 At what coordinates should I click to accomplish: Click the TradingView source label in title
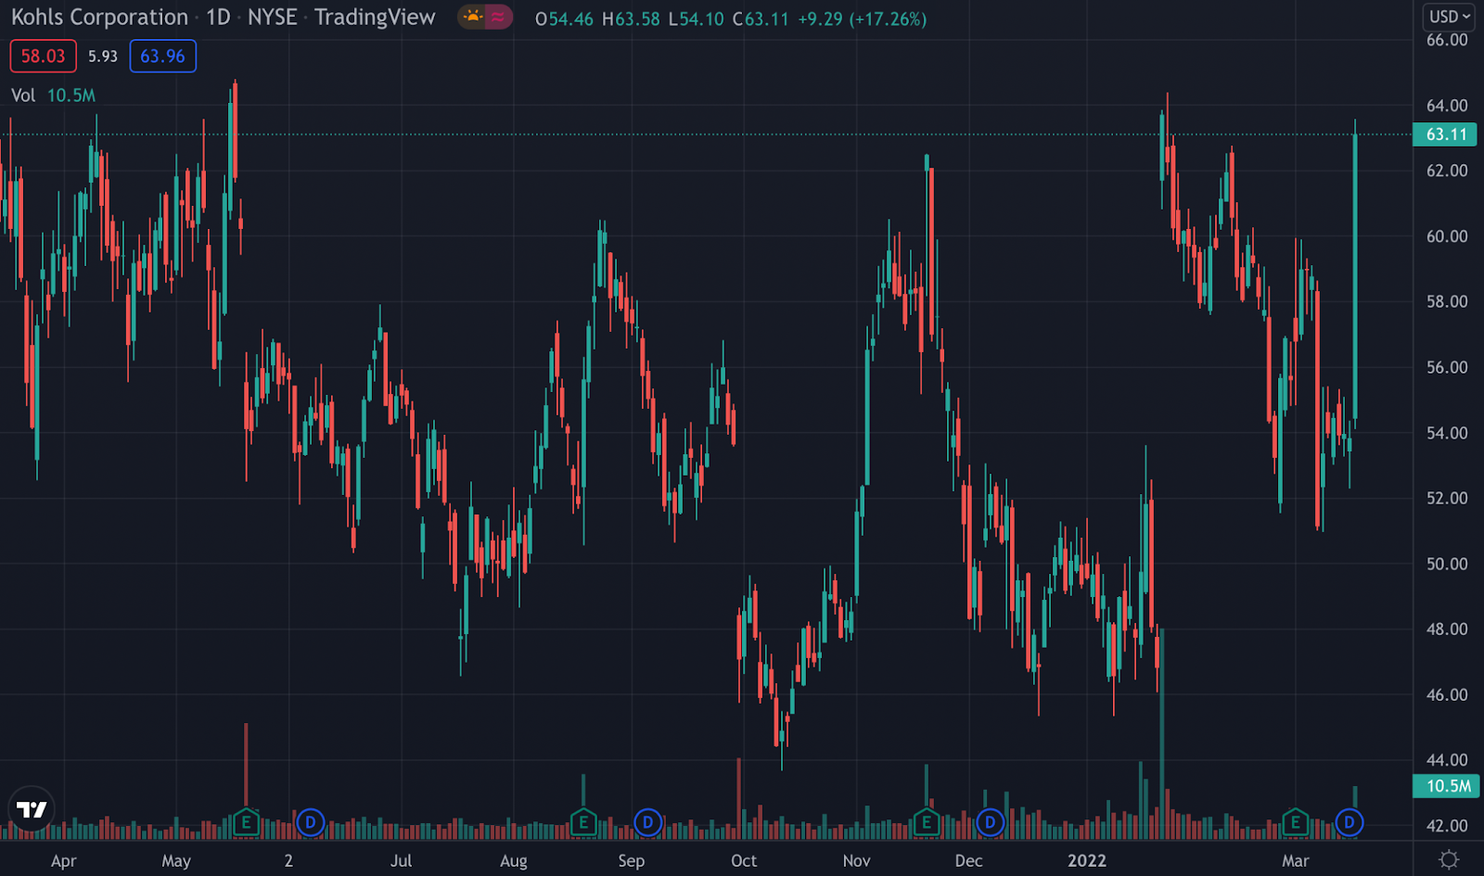pyautogui.click(x=375, y=17)
